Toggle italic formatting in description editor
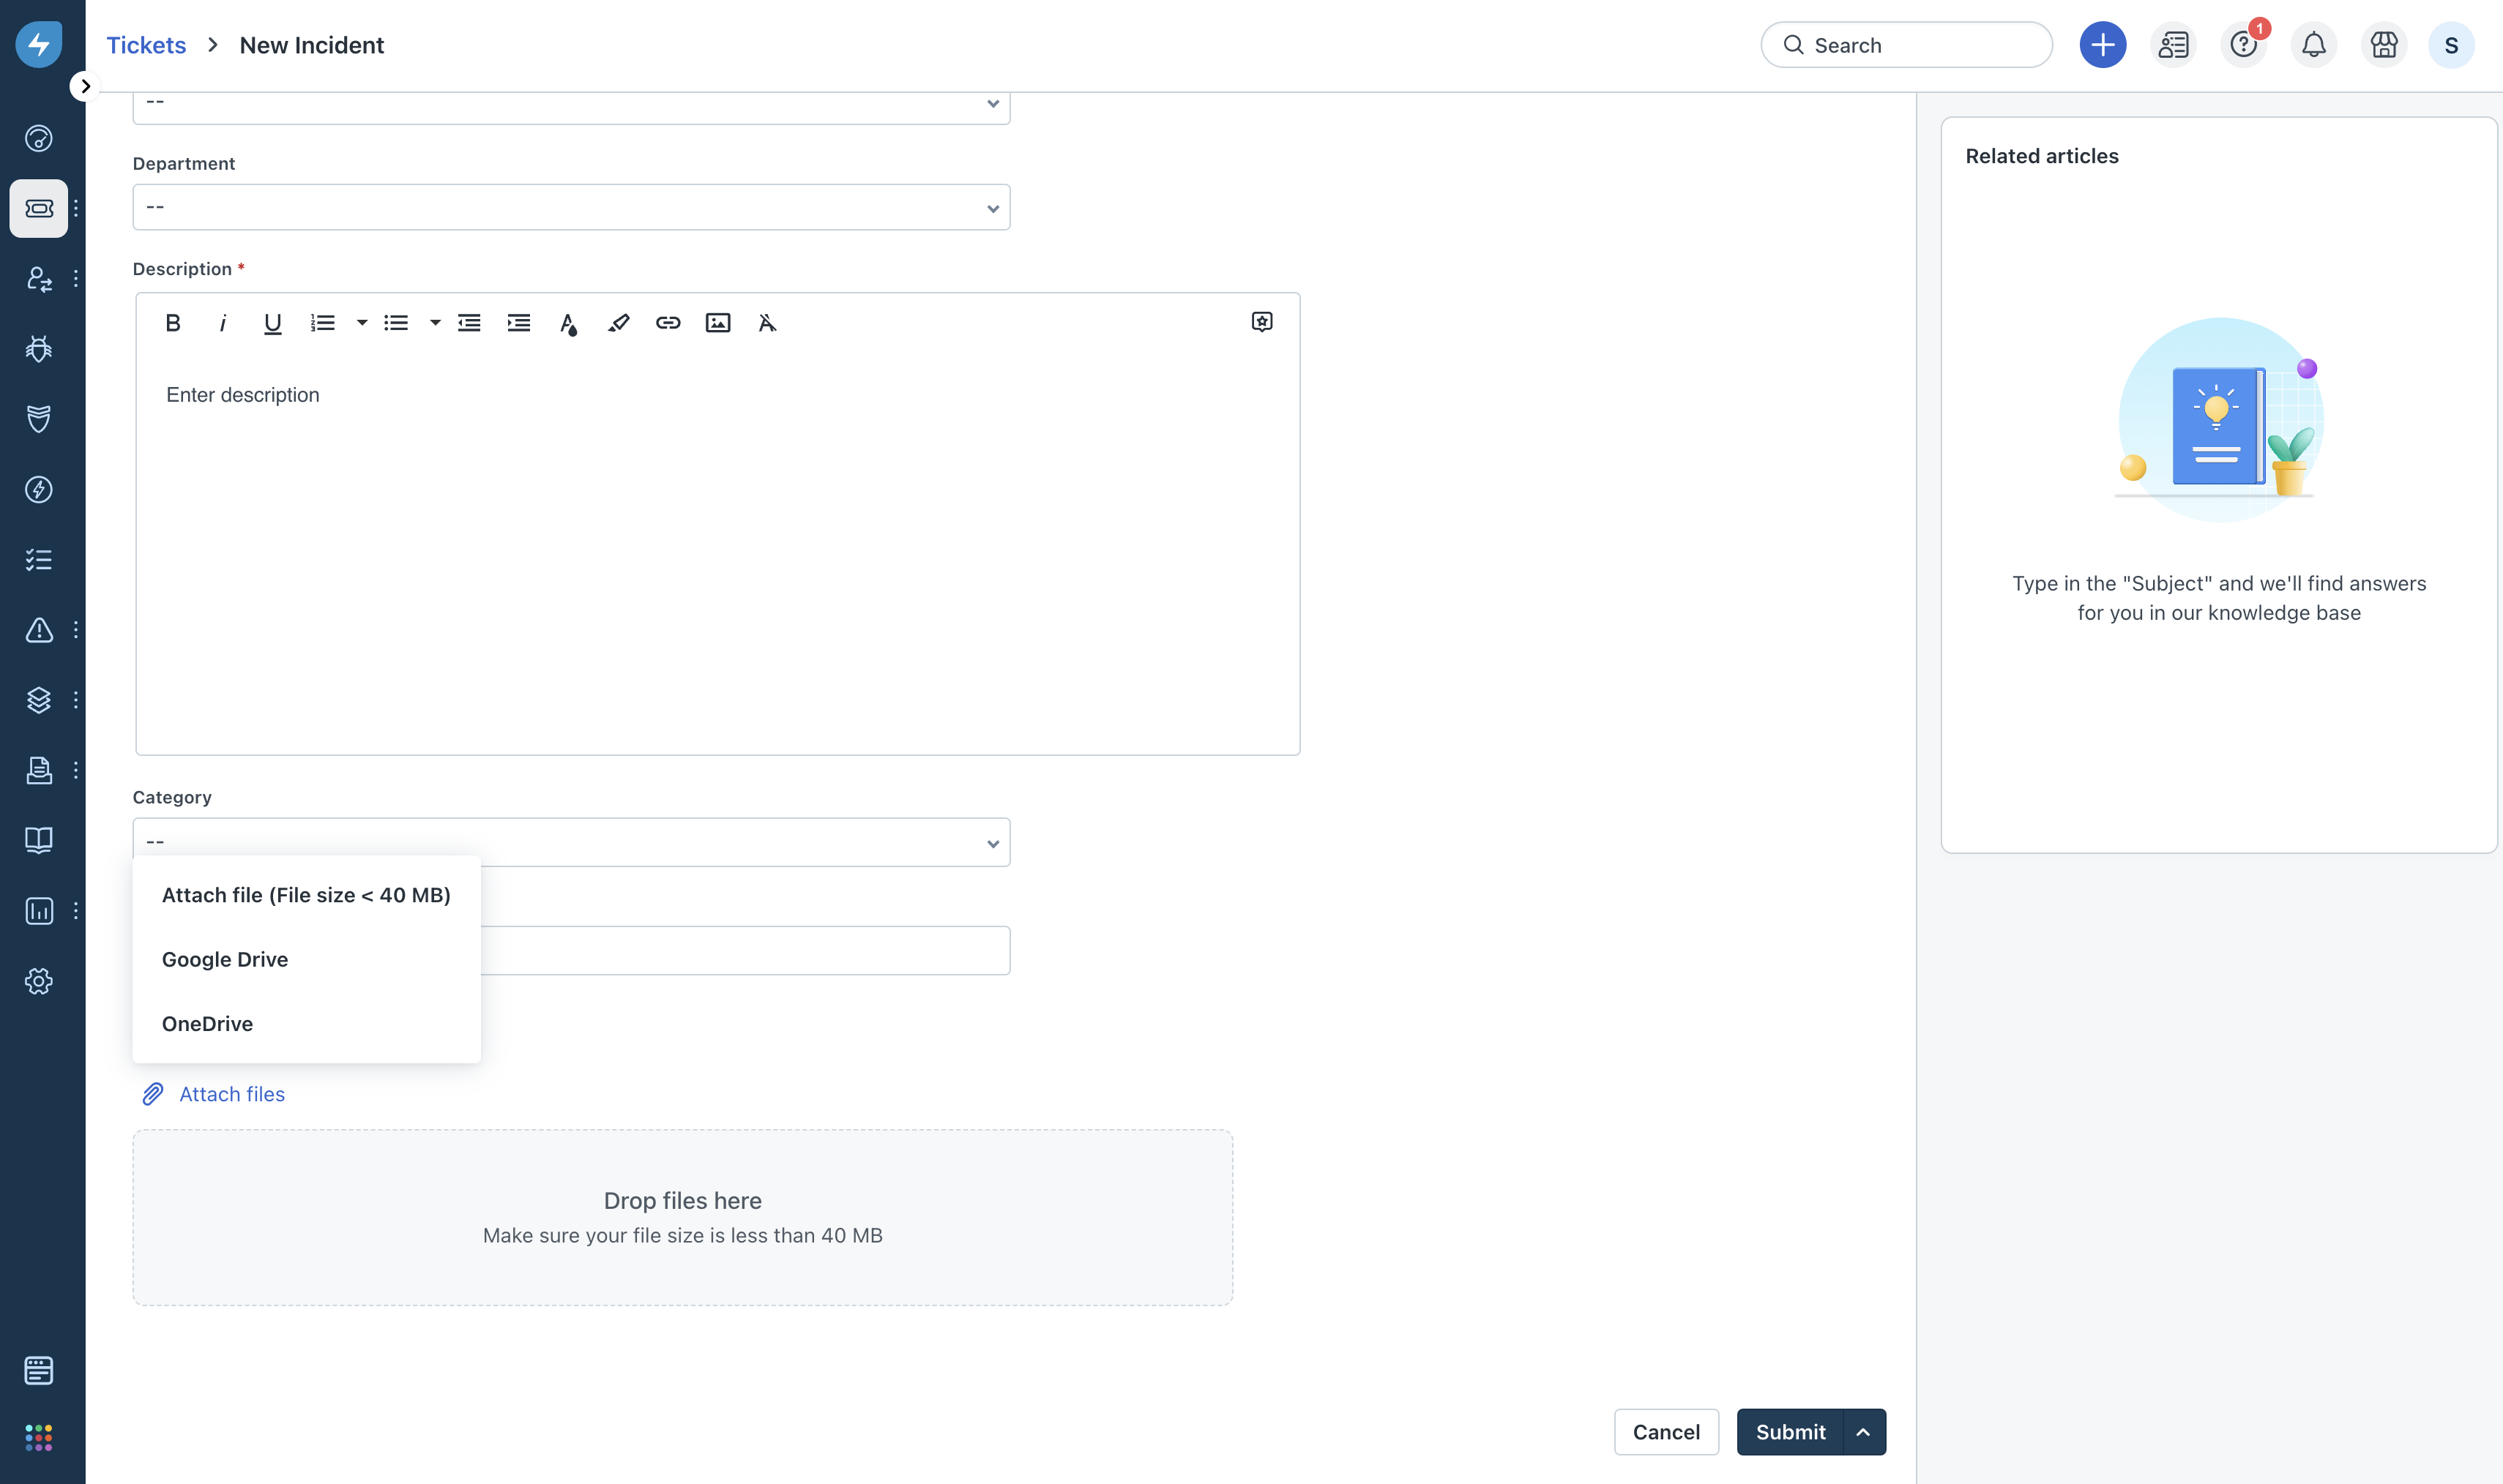This screenshot has height=1484, width=2503. click(222, 323)
